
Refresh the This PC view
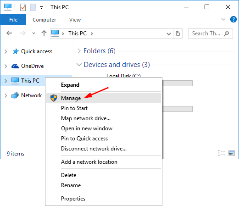click(178, 33)
